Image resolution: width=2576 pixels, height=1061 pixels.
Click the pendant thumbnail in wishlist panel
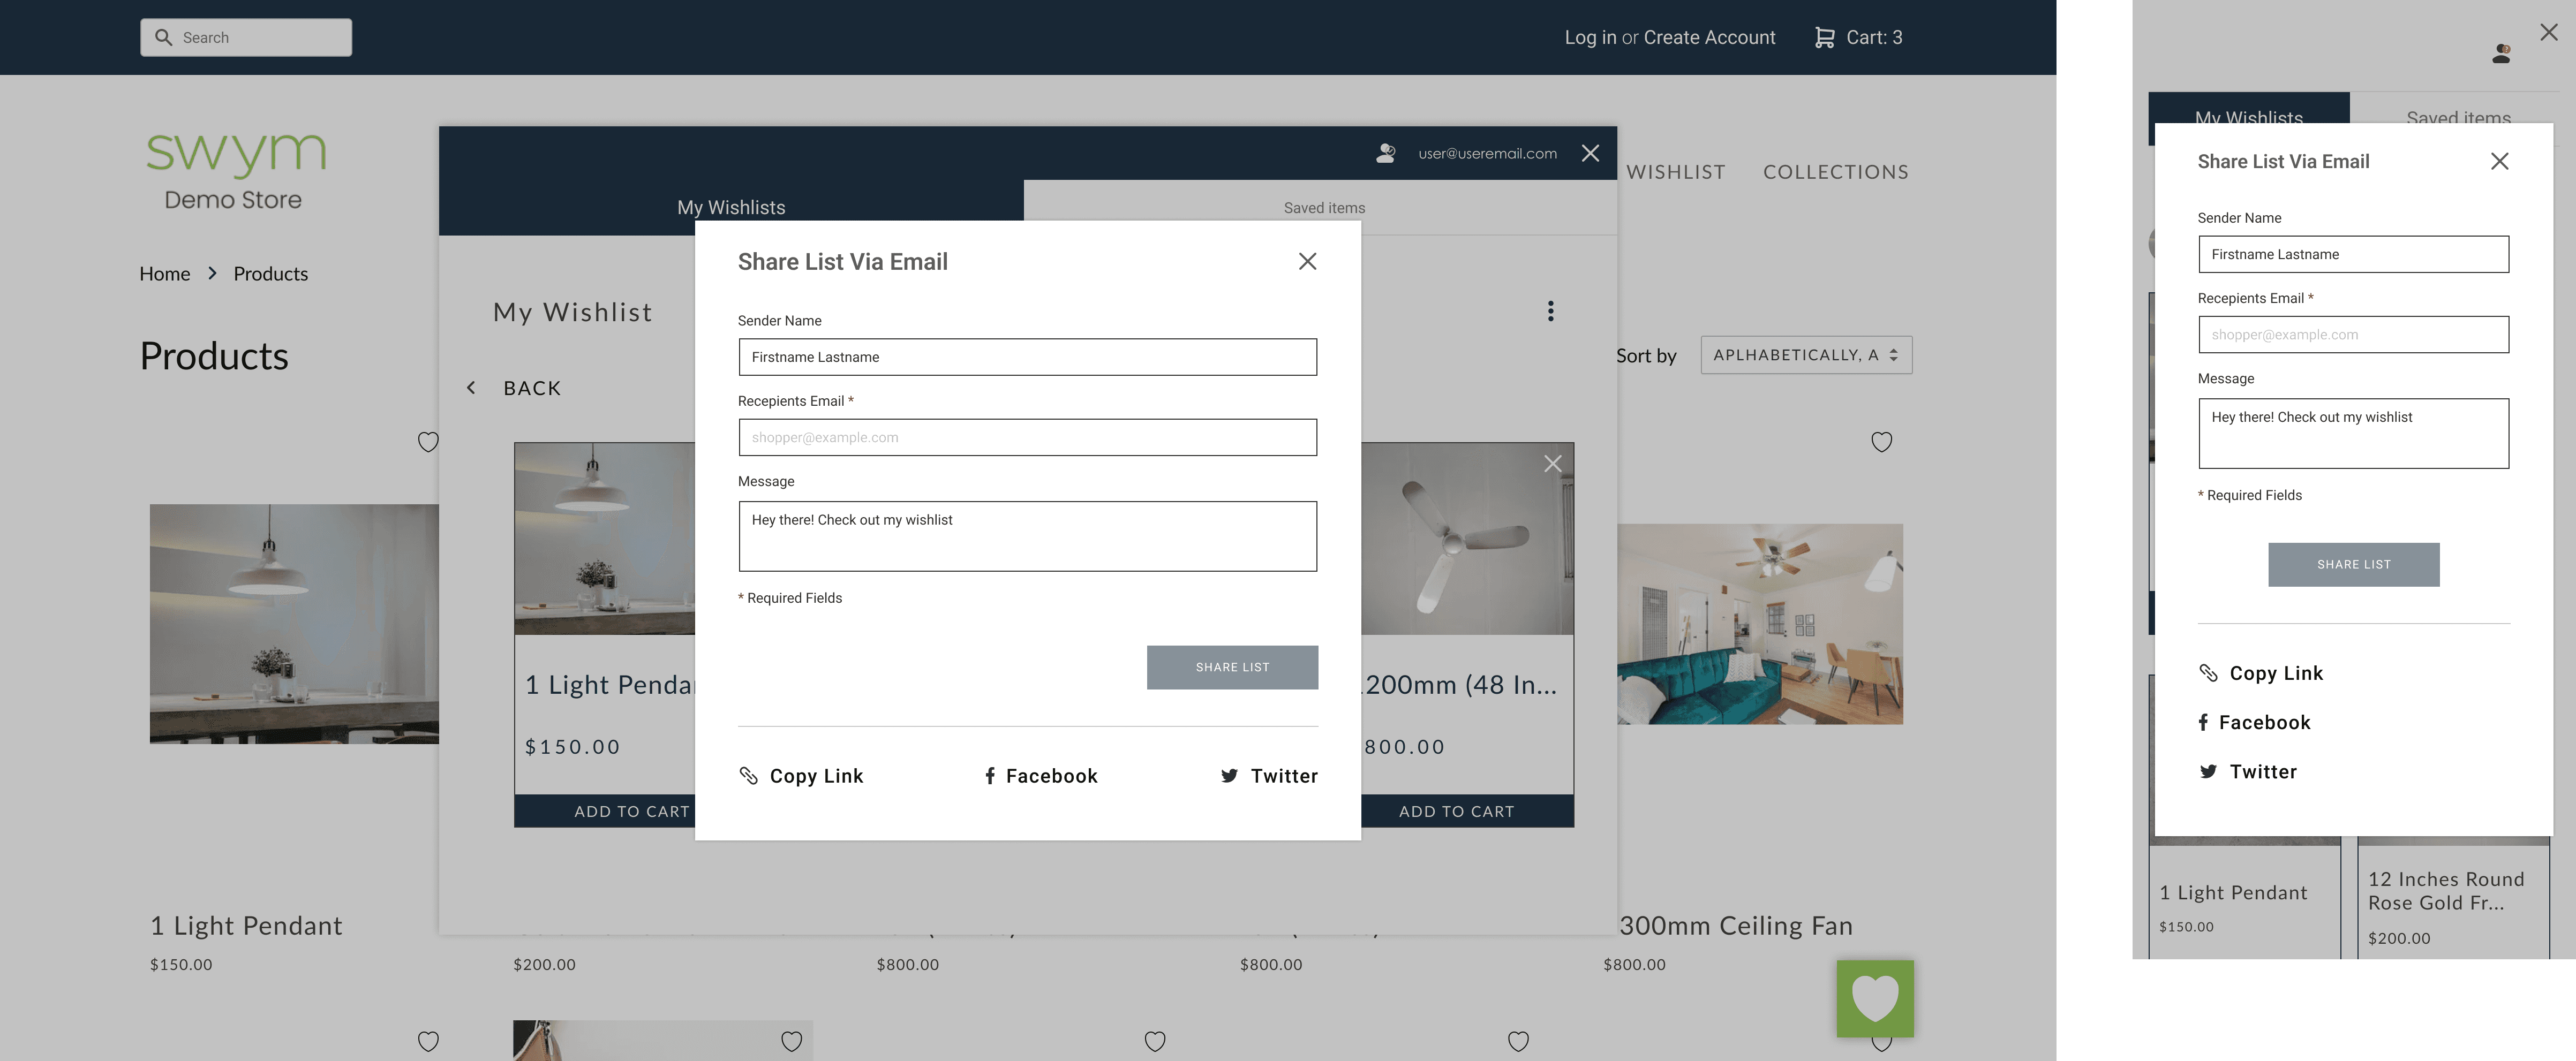tap(605, 539)
